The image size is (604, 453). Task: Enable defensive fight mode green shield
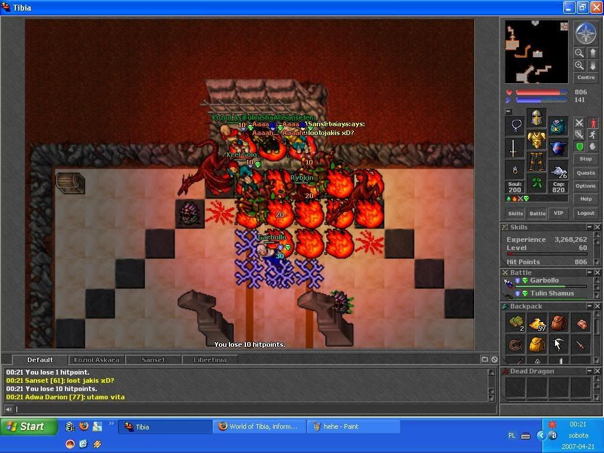(579, 147)
